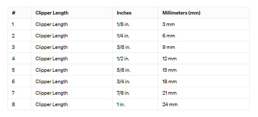The image size is (258, 117).
Task: Select the 1 in. cell
Action: click(120, 104)
